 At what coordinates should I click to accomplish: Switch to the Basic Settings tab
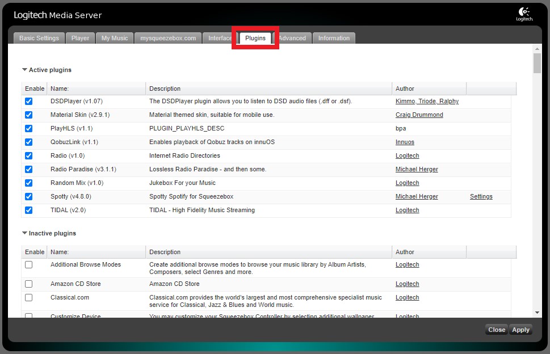point(39,38)
